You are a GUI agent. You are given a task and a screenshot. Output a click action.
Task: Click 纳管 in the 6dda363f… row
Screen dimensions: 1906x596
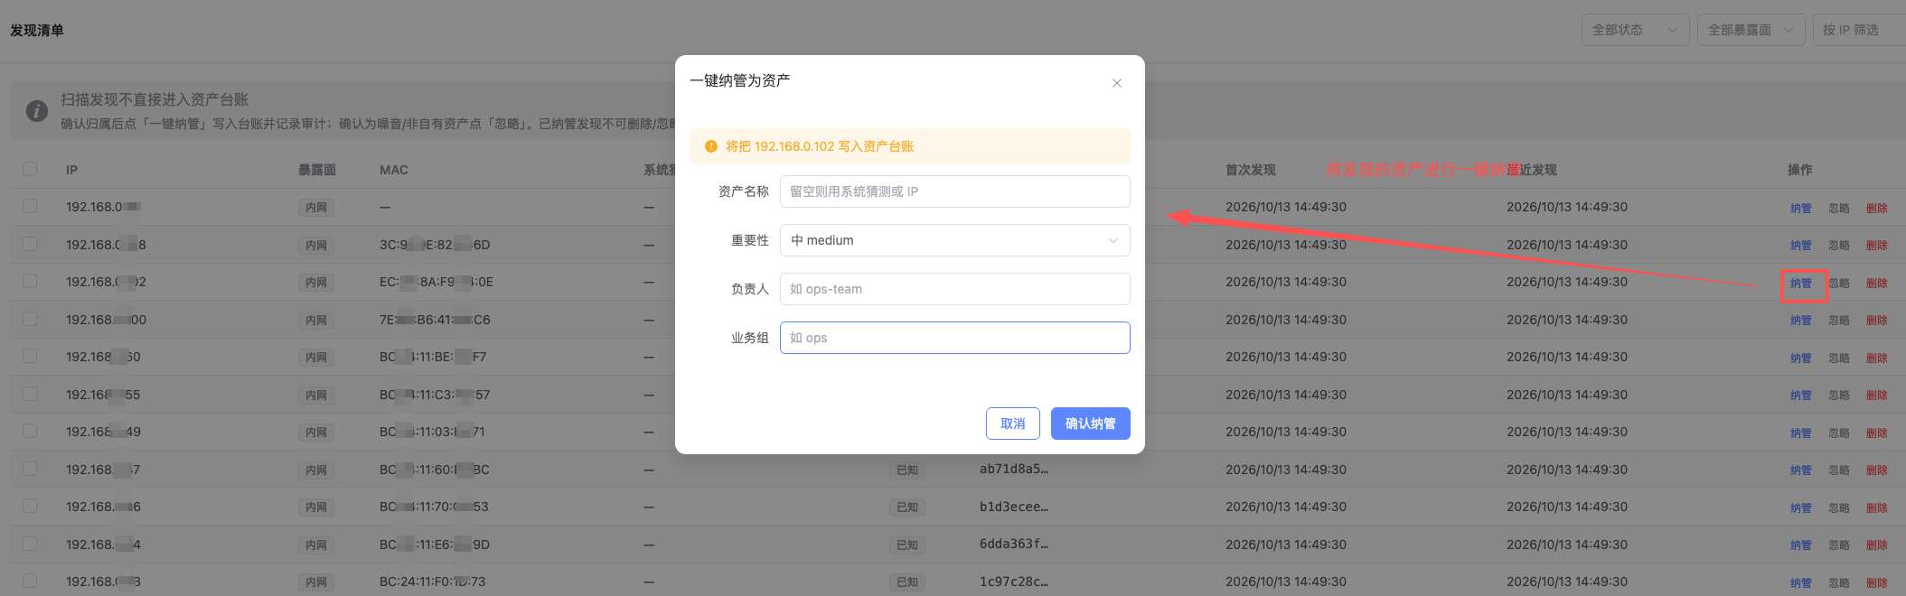(x=1800, y=545)
